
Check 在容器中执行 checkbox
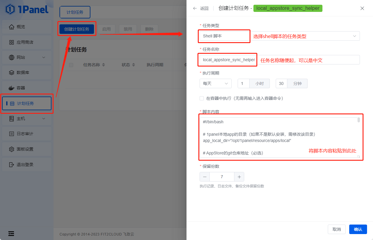tap(202, 98)
